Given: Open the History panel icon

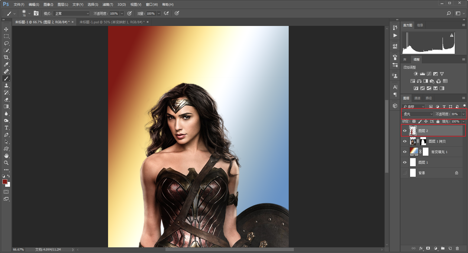Looking at the screenshot, I should (x=395, y=28).
